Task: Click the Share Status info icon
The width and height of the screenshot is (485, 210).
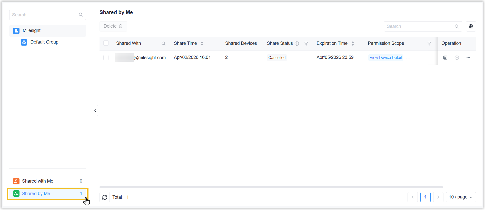Action: [x=297, y=44]
